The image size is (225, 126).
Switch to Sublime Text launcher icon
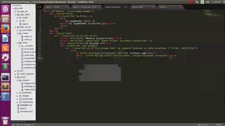[x=5, y=87]
